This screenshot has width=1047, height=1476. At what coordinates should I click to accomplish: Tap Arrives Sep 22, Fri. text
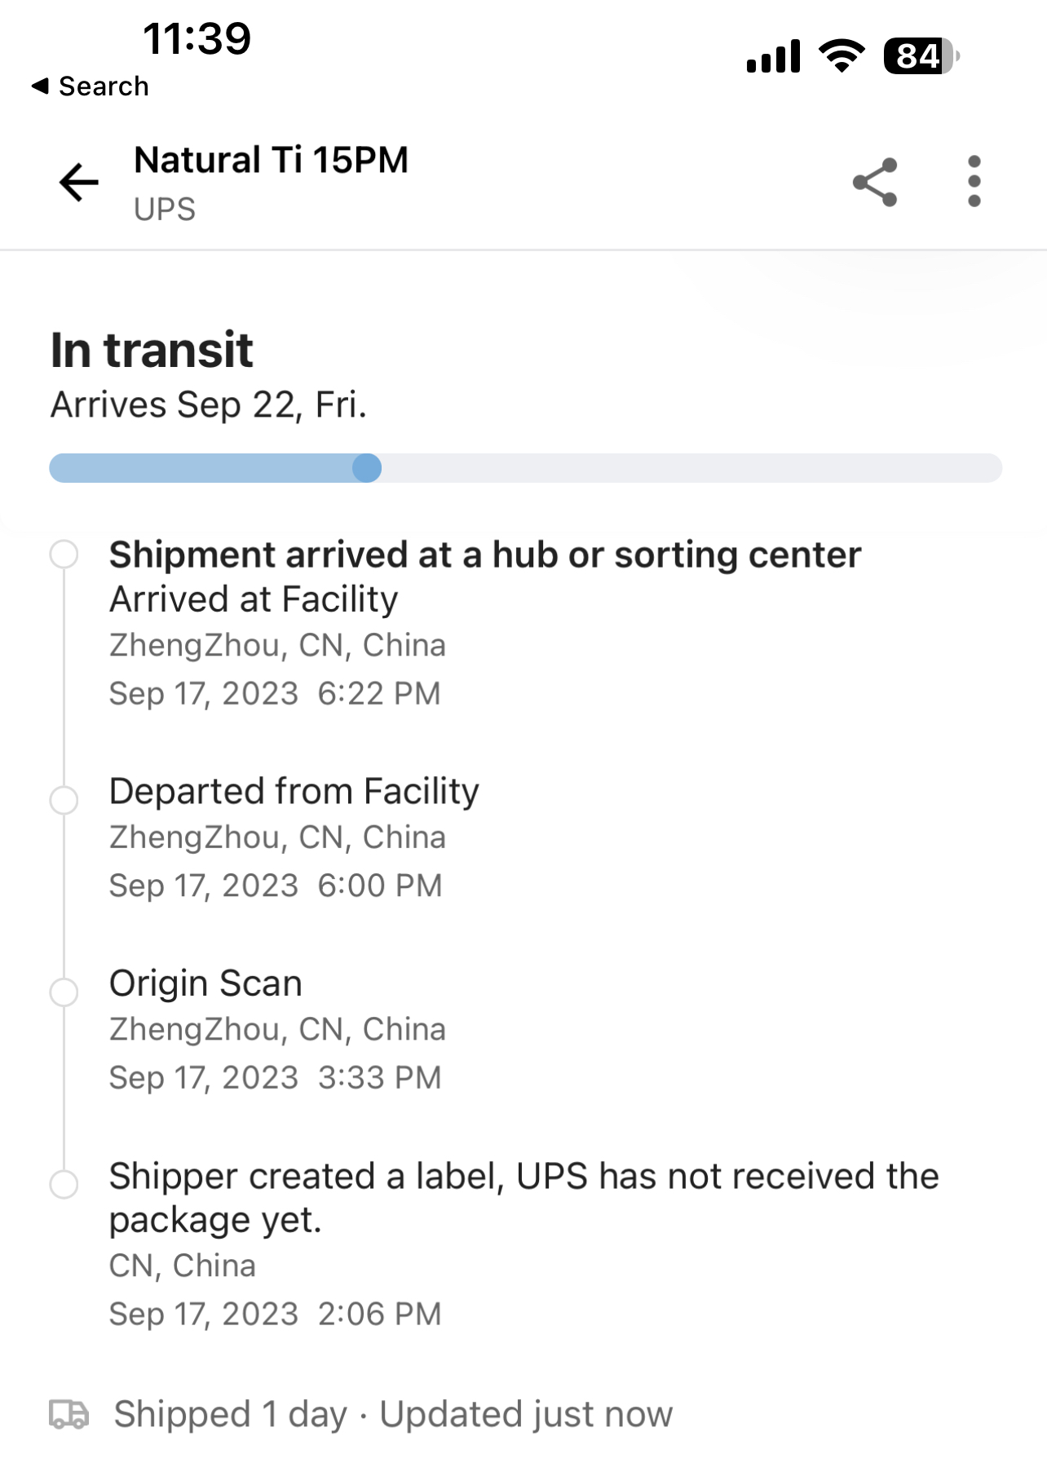click(x=209, y=405)
